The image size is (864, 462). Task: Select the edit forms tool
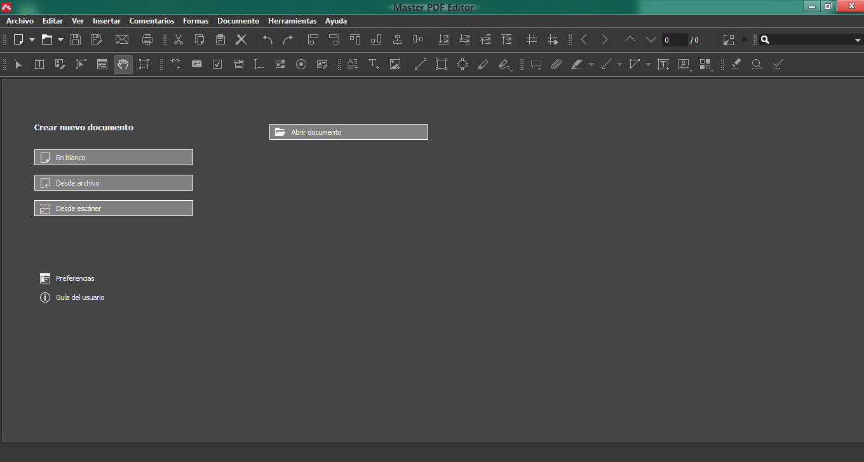tap(102, 64)
